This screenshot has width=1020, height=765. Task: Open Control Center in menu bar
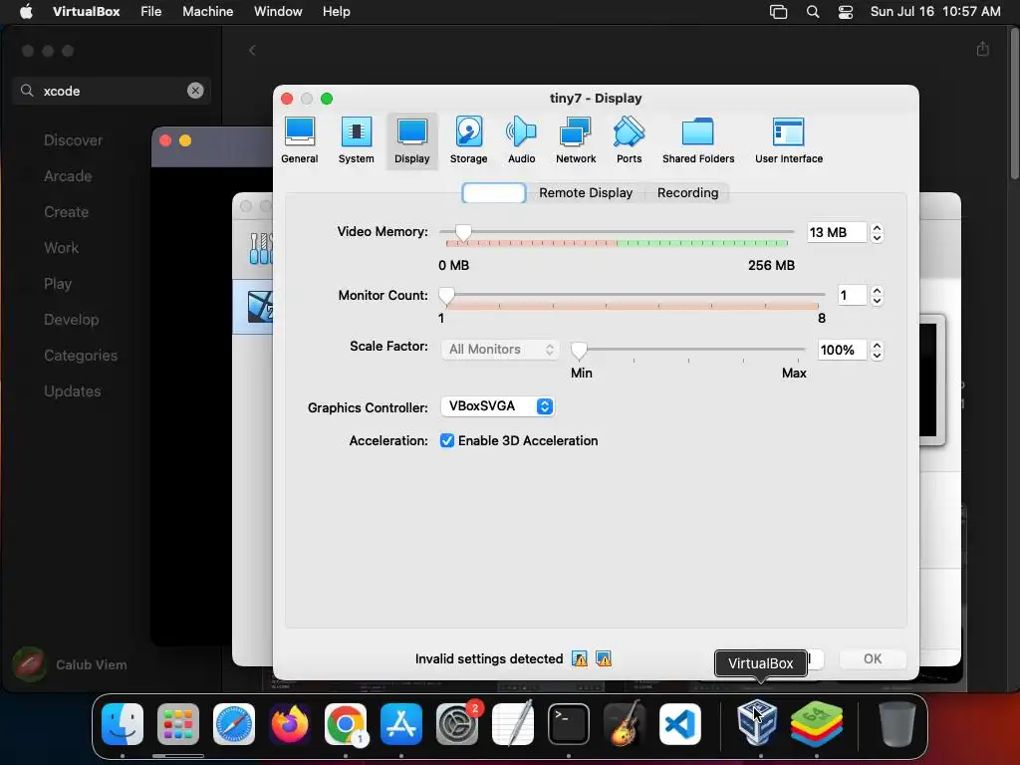coord(845,12)
